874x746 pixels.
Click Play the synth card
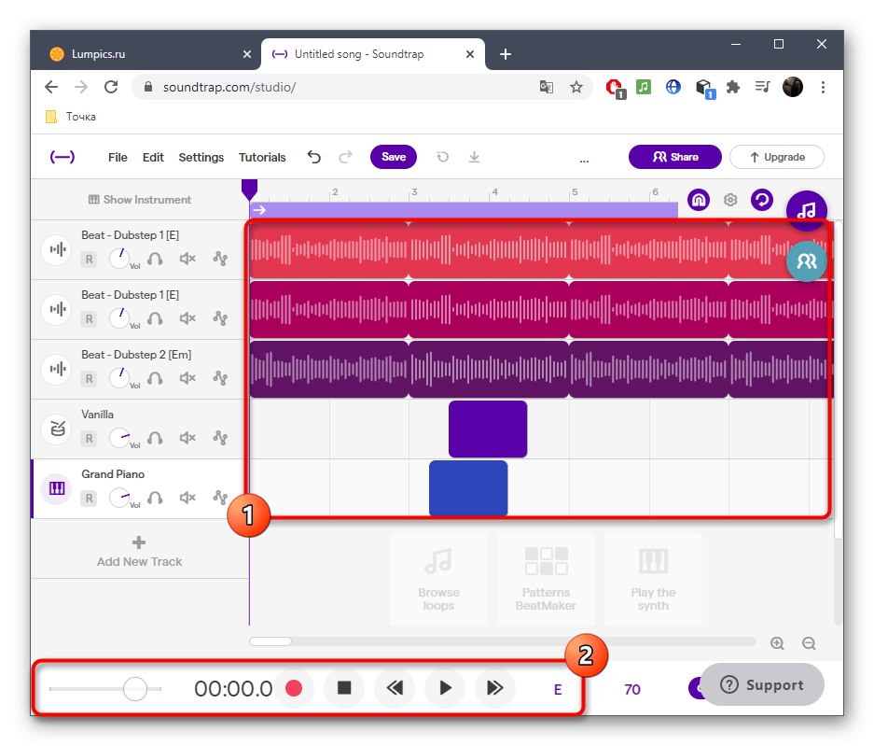653,579
